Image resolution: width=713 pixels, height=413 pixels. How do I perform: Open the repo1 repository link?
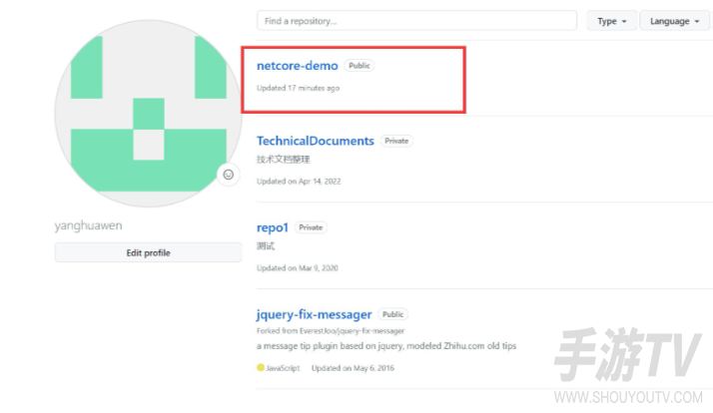(273, 227)
